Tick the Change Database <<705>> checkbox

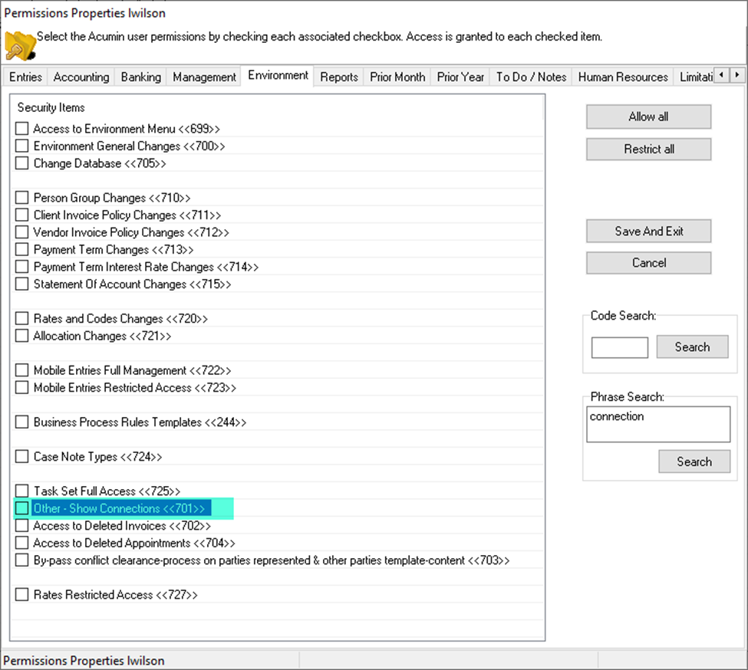pos(22,163)
